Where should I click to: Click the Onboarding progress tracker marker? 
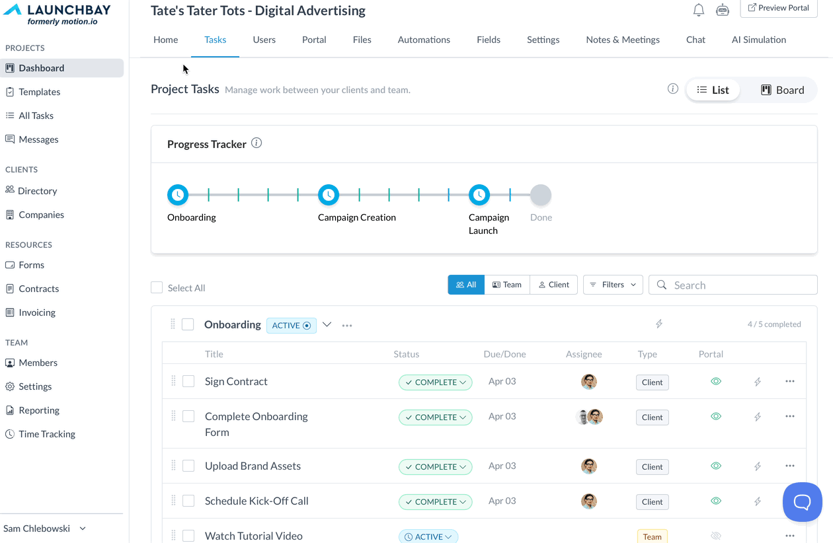[178, 195]
